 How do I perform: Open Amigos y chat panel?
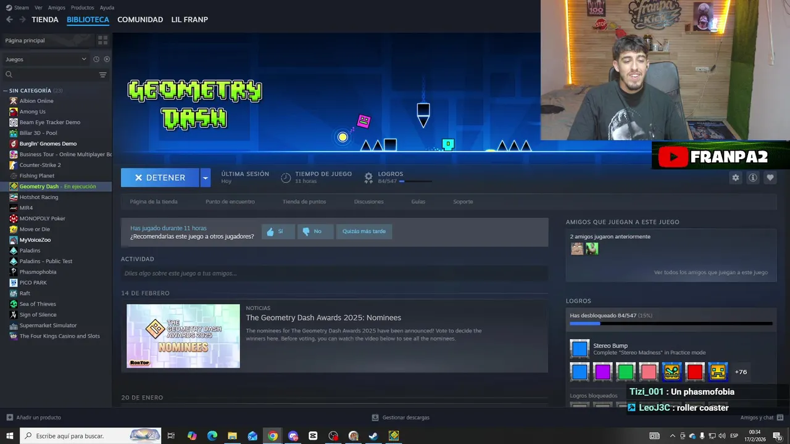(762, 417)
